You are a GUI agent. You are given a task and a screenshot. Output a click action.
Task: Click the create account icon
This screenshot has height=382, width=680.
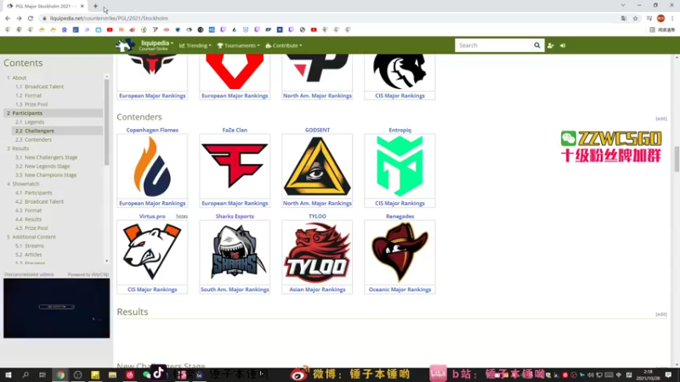coord(550,46)
